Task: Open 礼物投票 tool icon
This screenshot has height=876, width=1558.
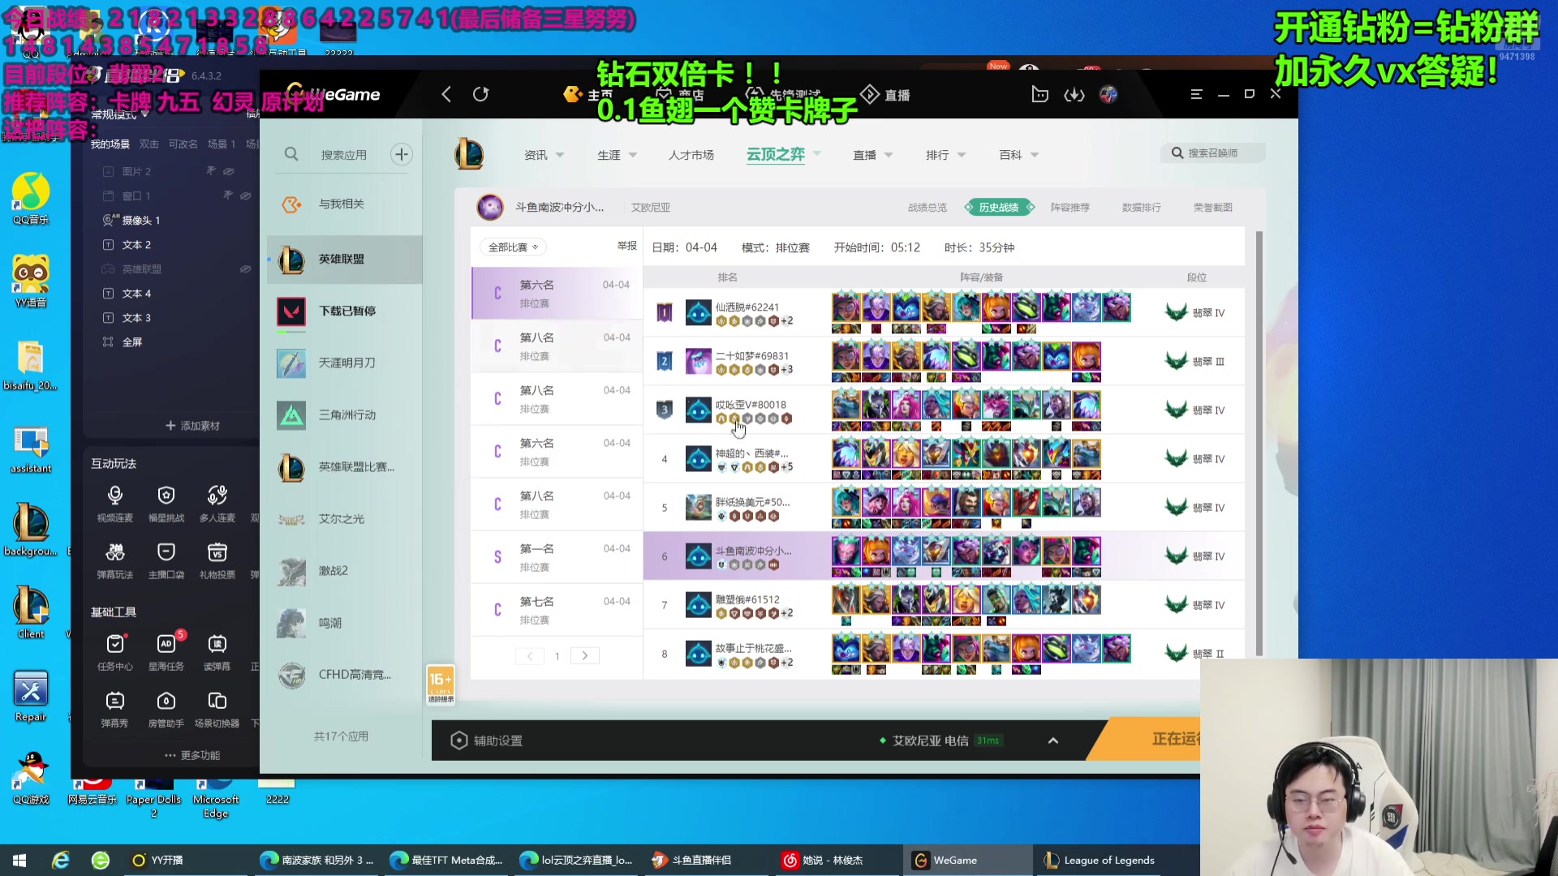Action: tap(217, 560)
